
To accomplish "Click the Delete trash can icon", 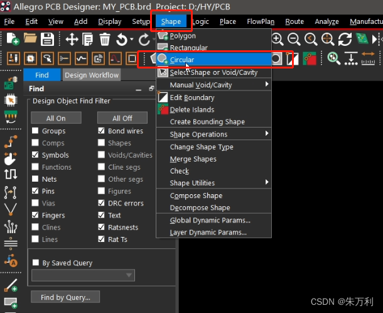I will (x=105, y=40).
